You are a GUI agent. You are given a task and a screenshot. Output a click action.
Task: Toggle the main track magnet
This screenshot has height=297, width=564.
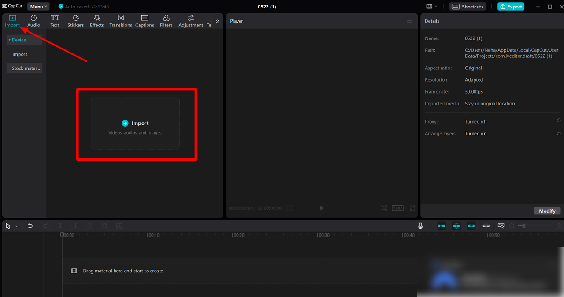tap(442, 226)
